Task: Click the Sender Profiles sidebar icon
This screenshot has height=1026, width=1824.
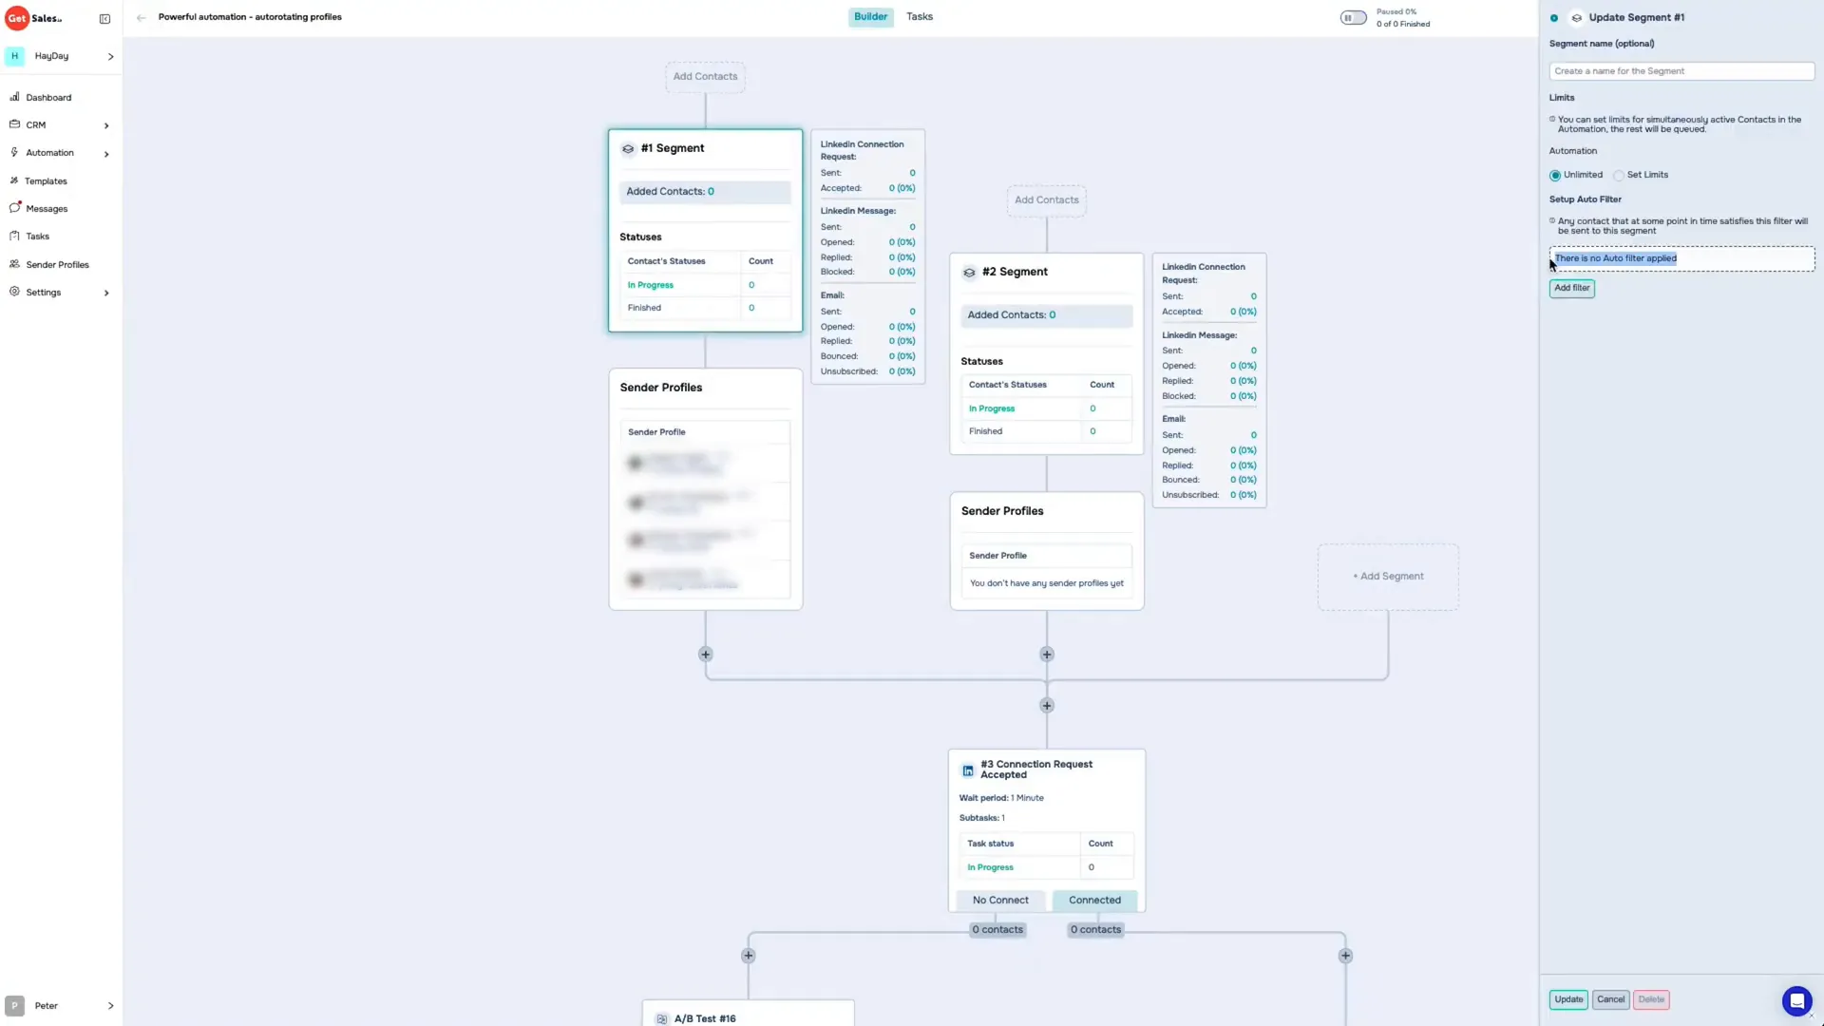Action: pos(15,264)
